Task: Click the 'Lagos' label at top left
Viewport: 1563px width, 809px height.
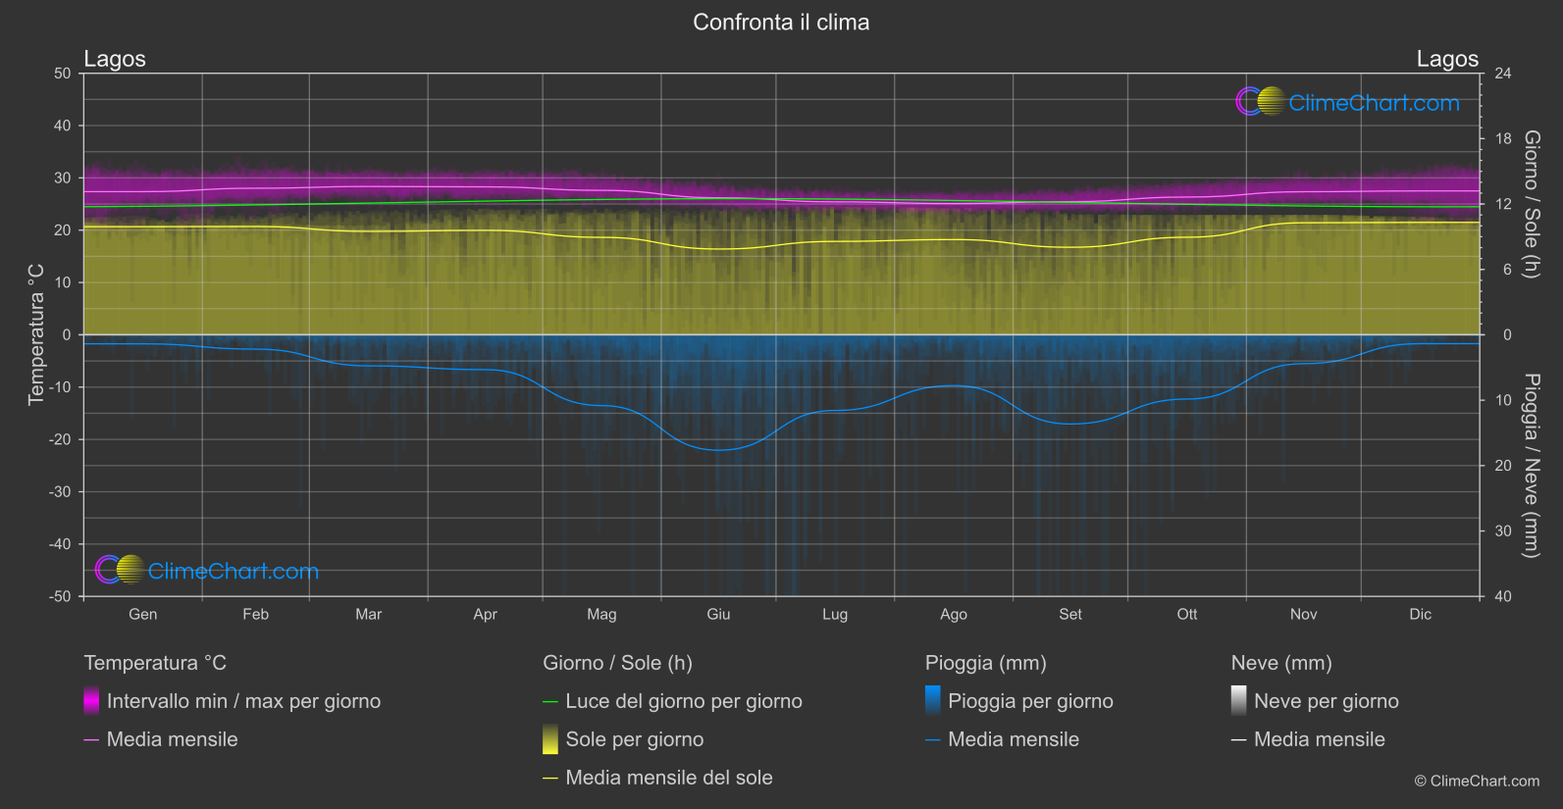Action: (115, 59)
